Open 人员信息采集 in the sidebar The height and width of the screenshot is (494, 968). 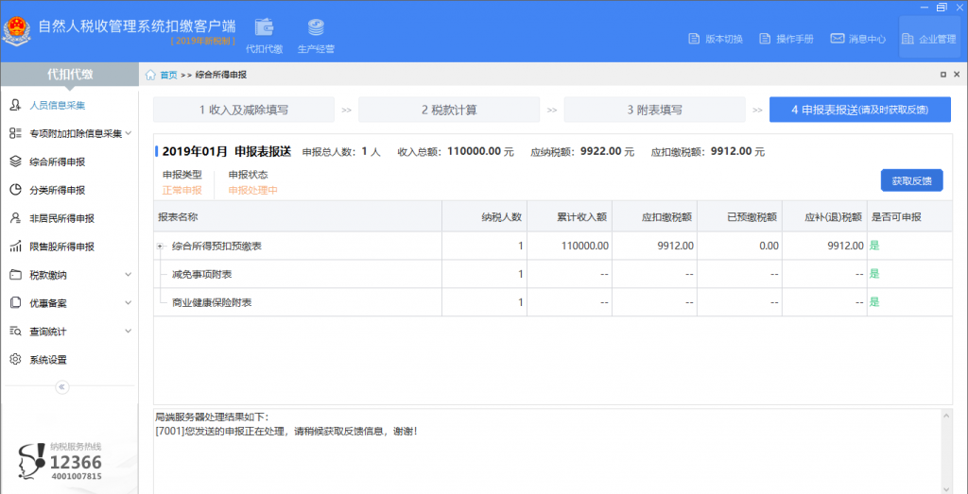tap(58, 105)
